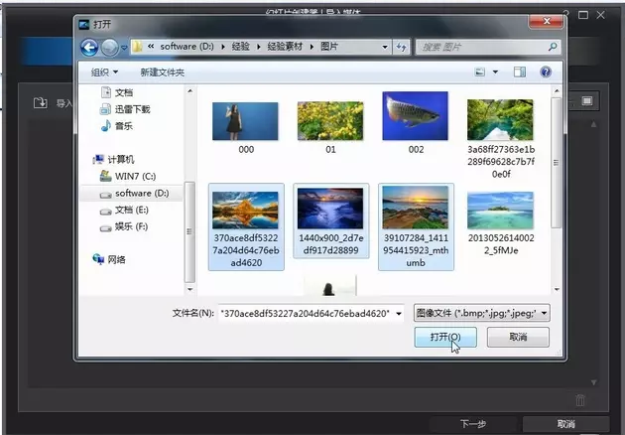Select 迅雷下载 in the navigation pane
The height and width of the screenshot is (435, 625).
pyautogui.click(x=125, y=109)
